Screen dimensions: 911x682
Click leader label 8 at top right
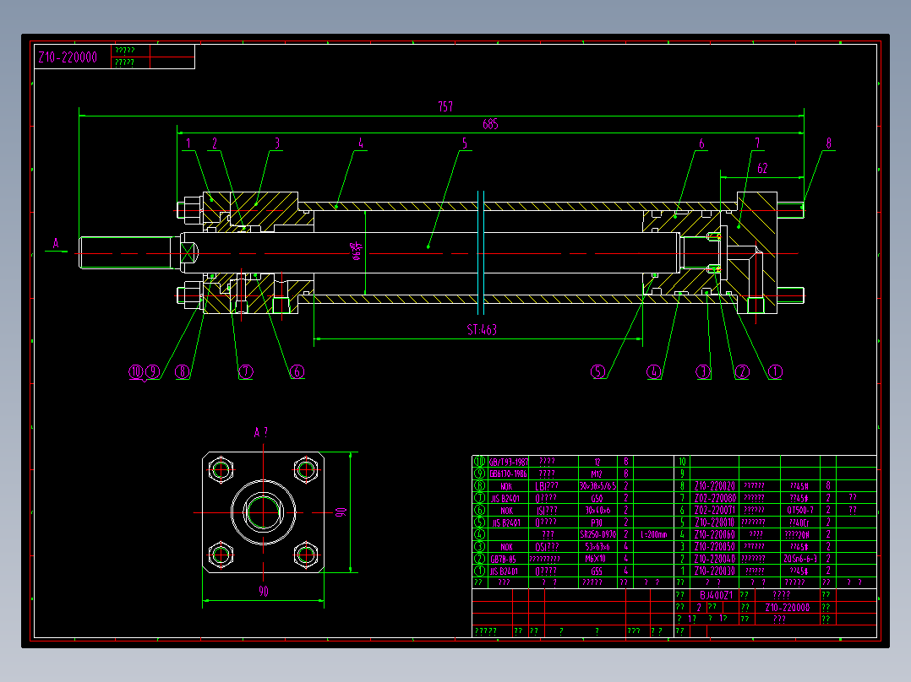(x=828, y=143)
